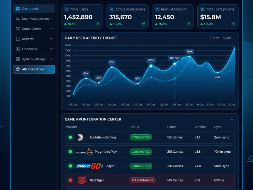Click the Financials coin icon

pos(18,49)
